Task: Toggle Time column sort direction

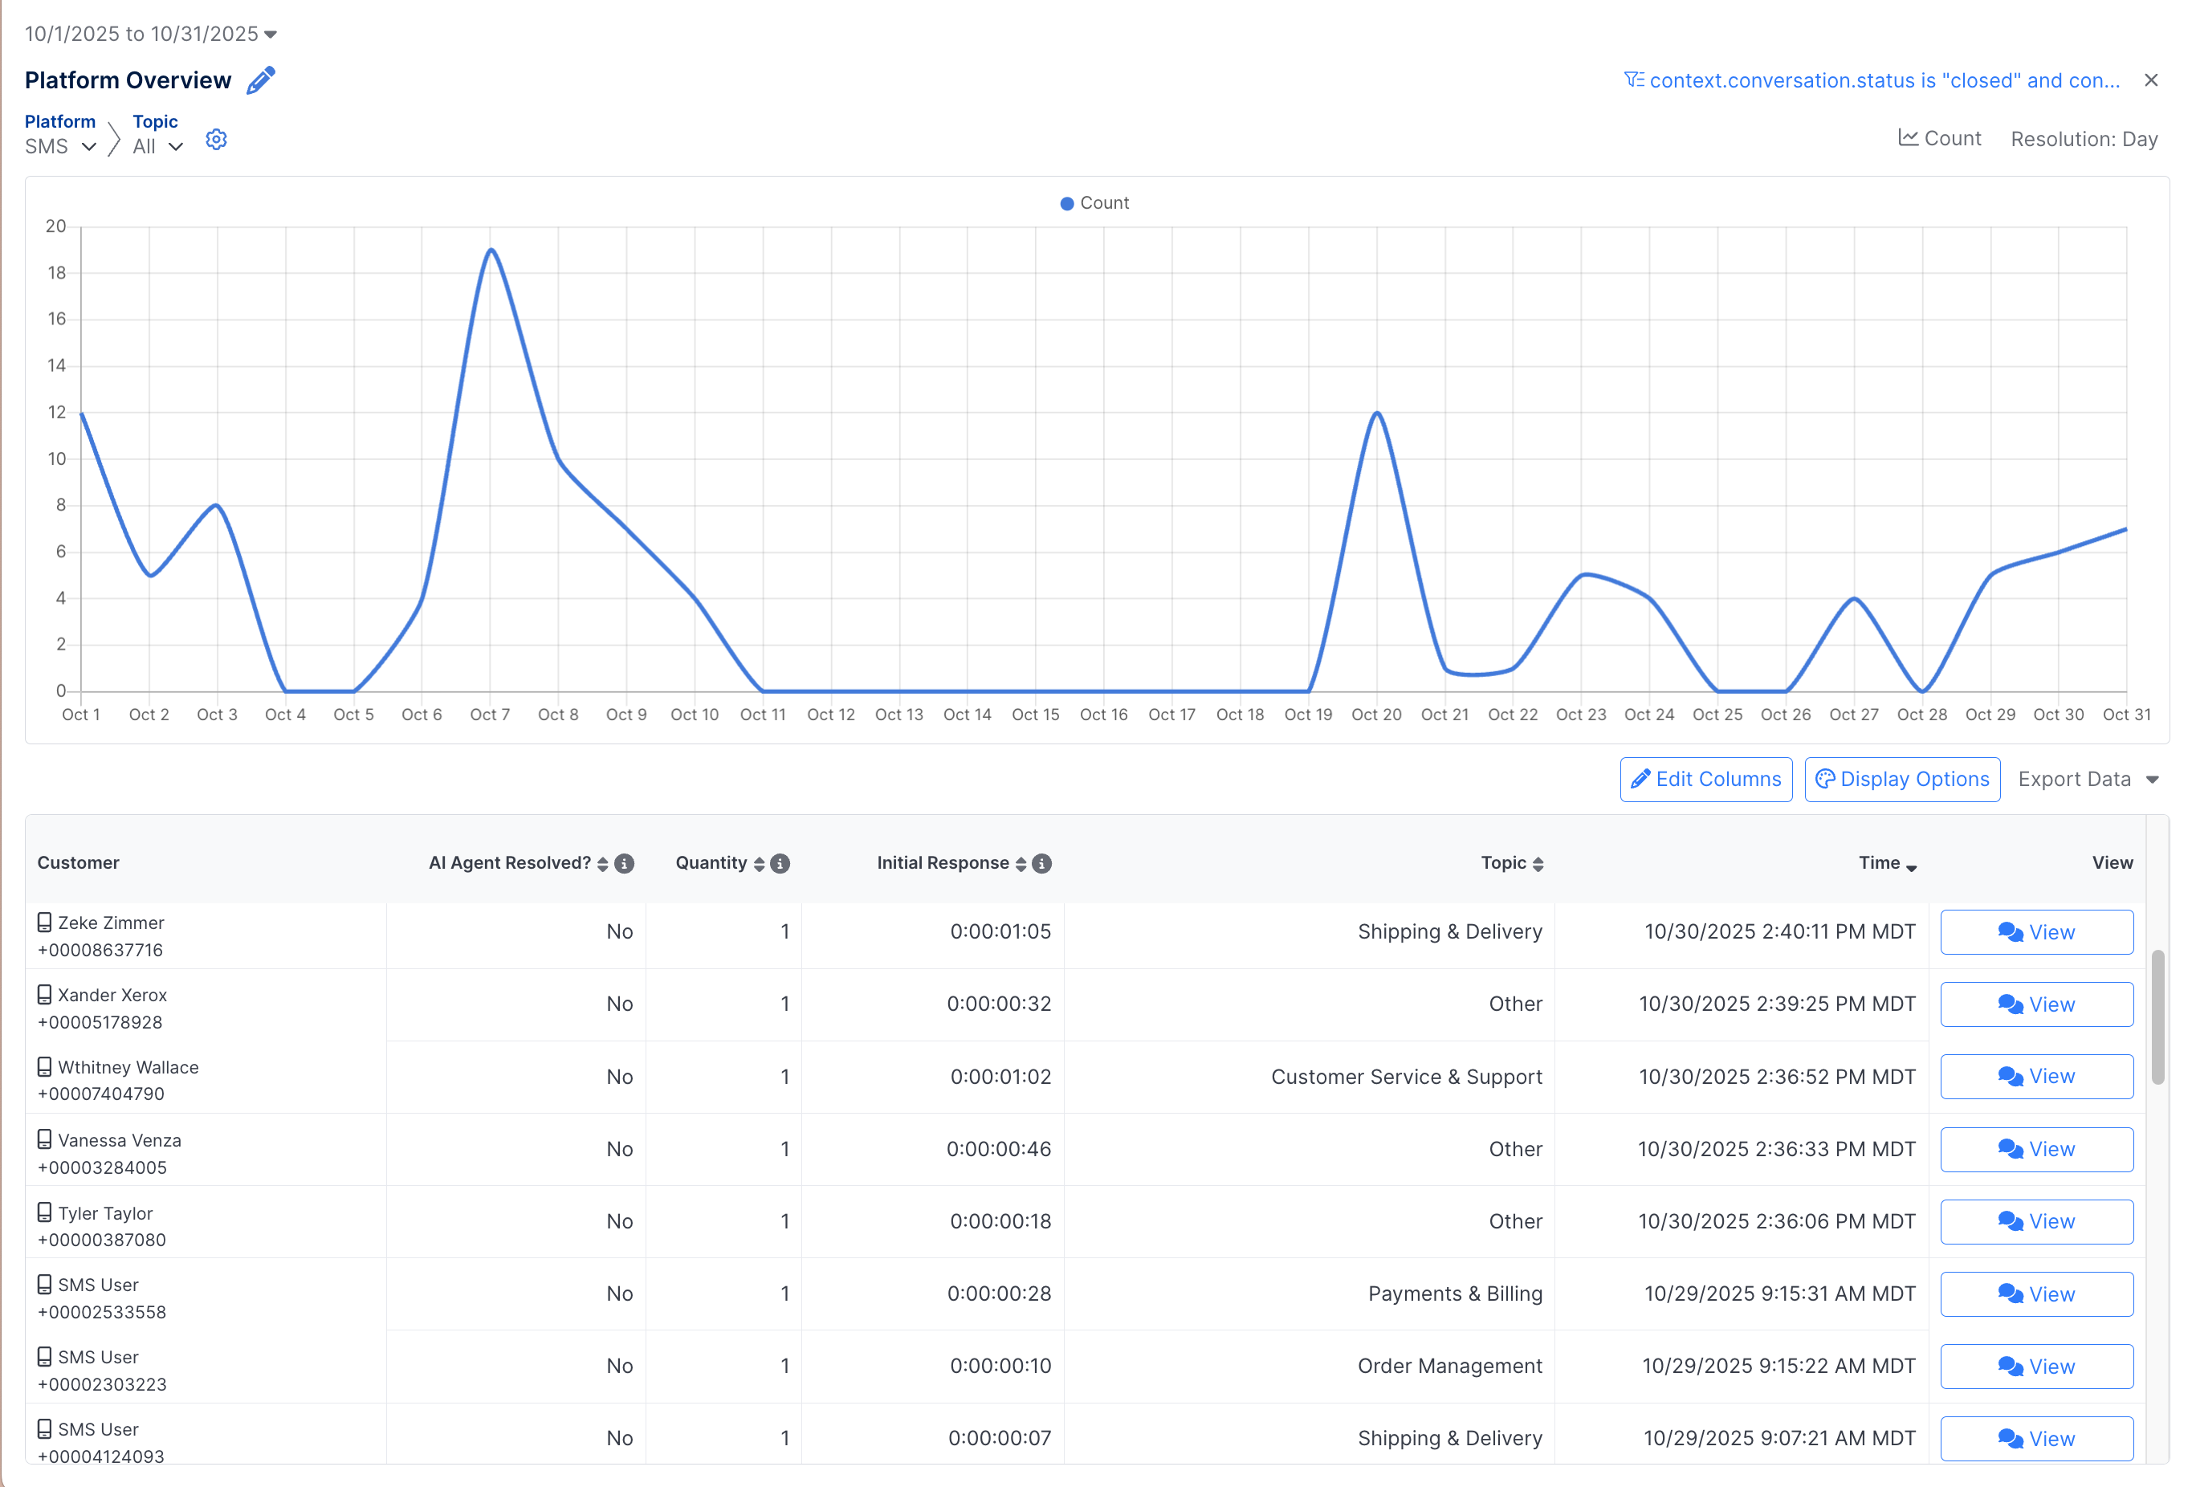Action: (x=1912, y=866)
